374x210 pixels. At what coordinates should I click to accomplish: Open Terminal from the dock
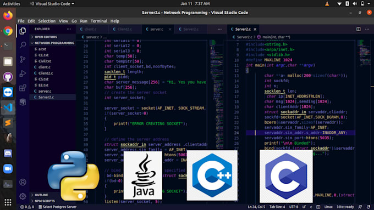[x=8, y=46]
